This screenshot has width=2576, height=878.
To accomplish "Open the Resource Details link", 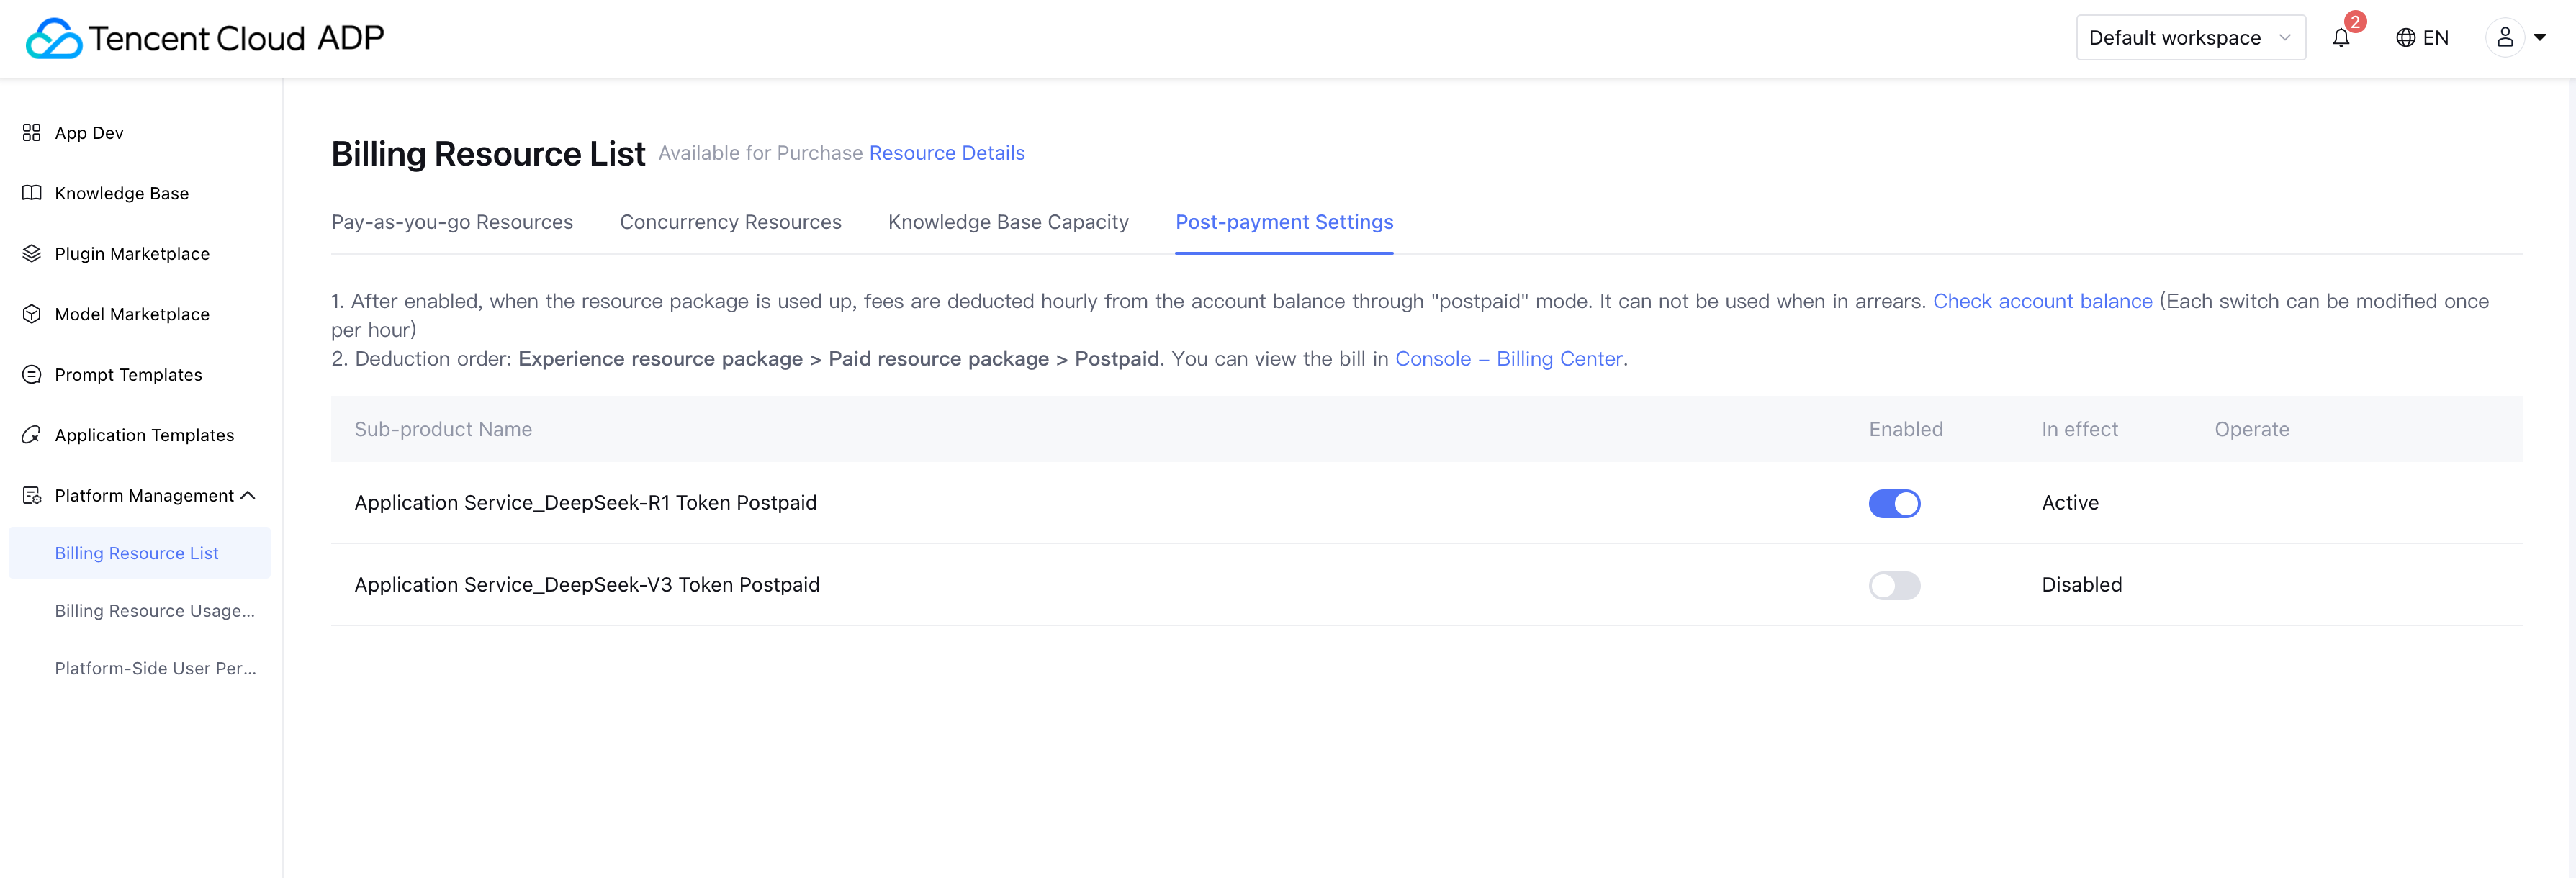I will click(946, 153).
